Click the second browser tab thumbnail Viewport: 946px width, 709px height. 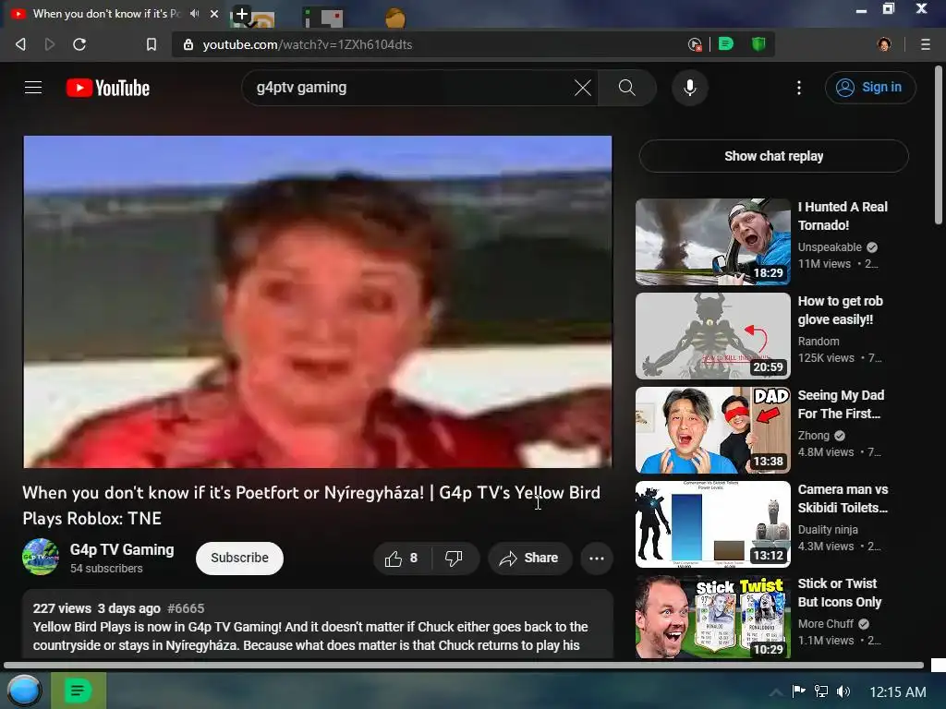tap(261, 18)
